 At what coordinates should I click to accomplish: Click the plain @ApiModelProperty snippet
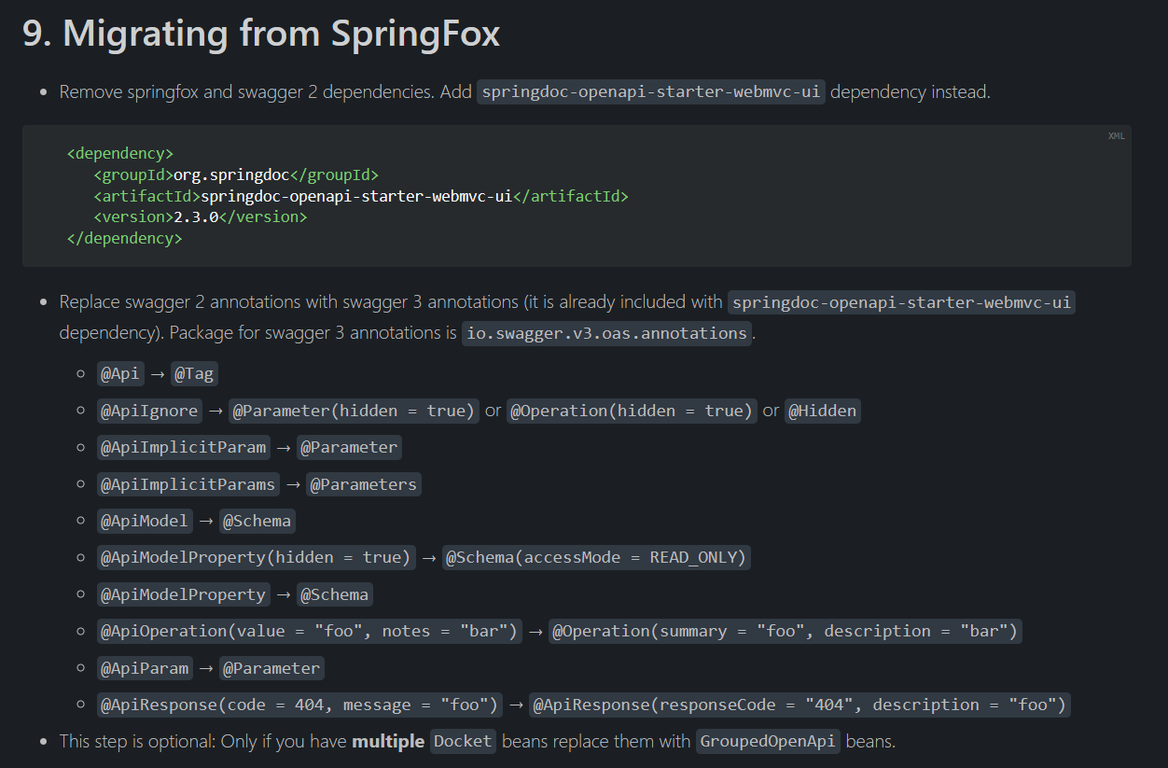[x=184, y=594]
